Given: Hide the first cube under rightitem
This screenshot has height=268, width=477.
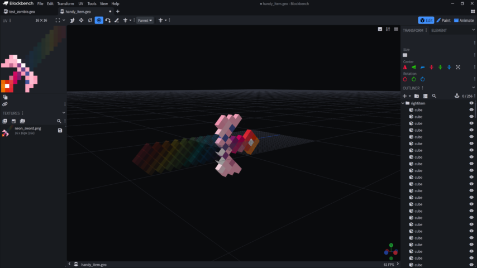Looking at the screenshot, I should pyautogui.click(x=471, y=110).
